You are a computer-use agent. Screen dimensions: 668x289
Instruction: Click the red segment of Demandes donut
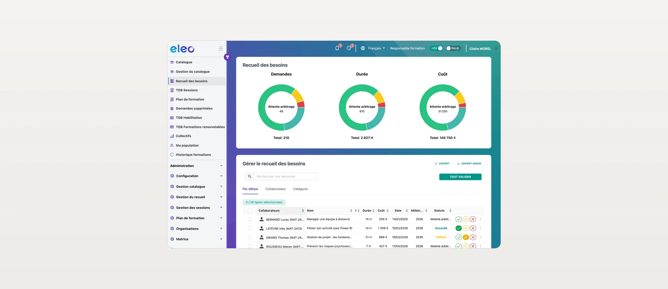[x=301, y=104]
